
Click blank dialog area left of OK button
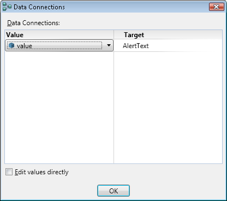click(49, 191)
